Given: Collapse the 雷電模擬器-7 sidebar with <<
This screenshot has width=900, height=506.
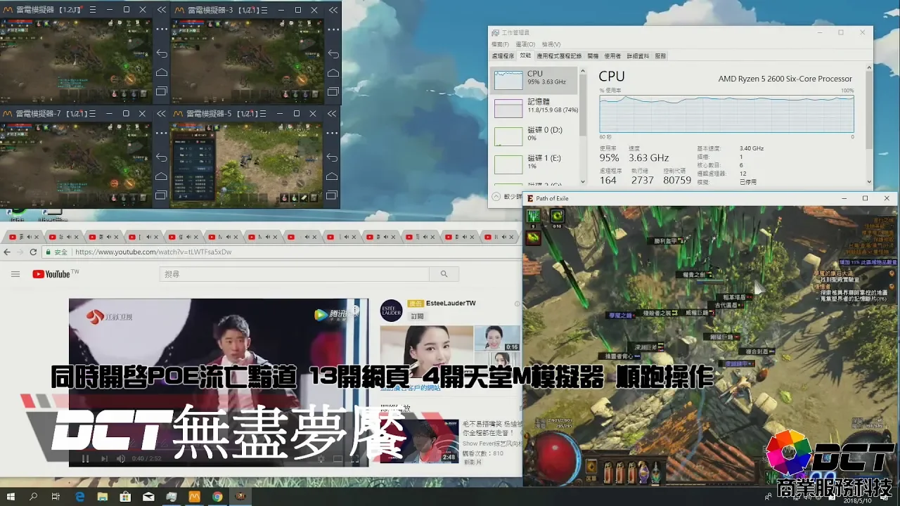Looking at the screenshot, I should [162, 113].
